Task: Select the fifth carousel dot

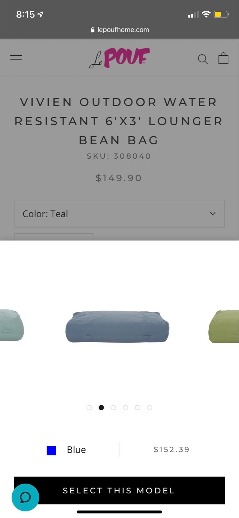Action: [x=138, y=408]
